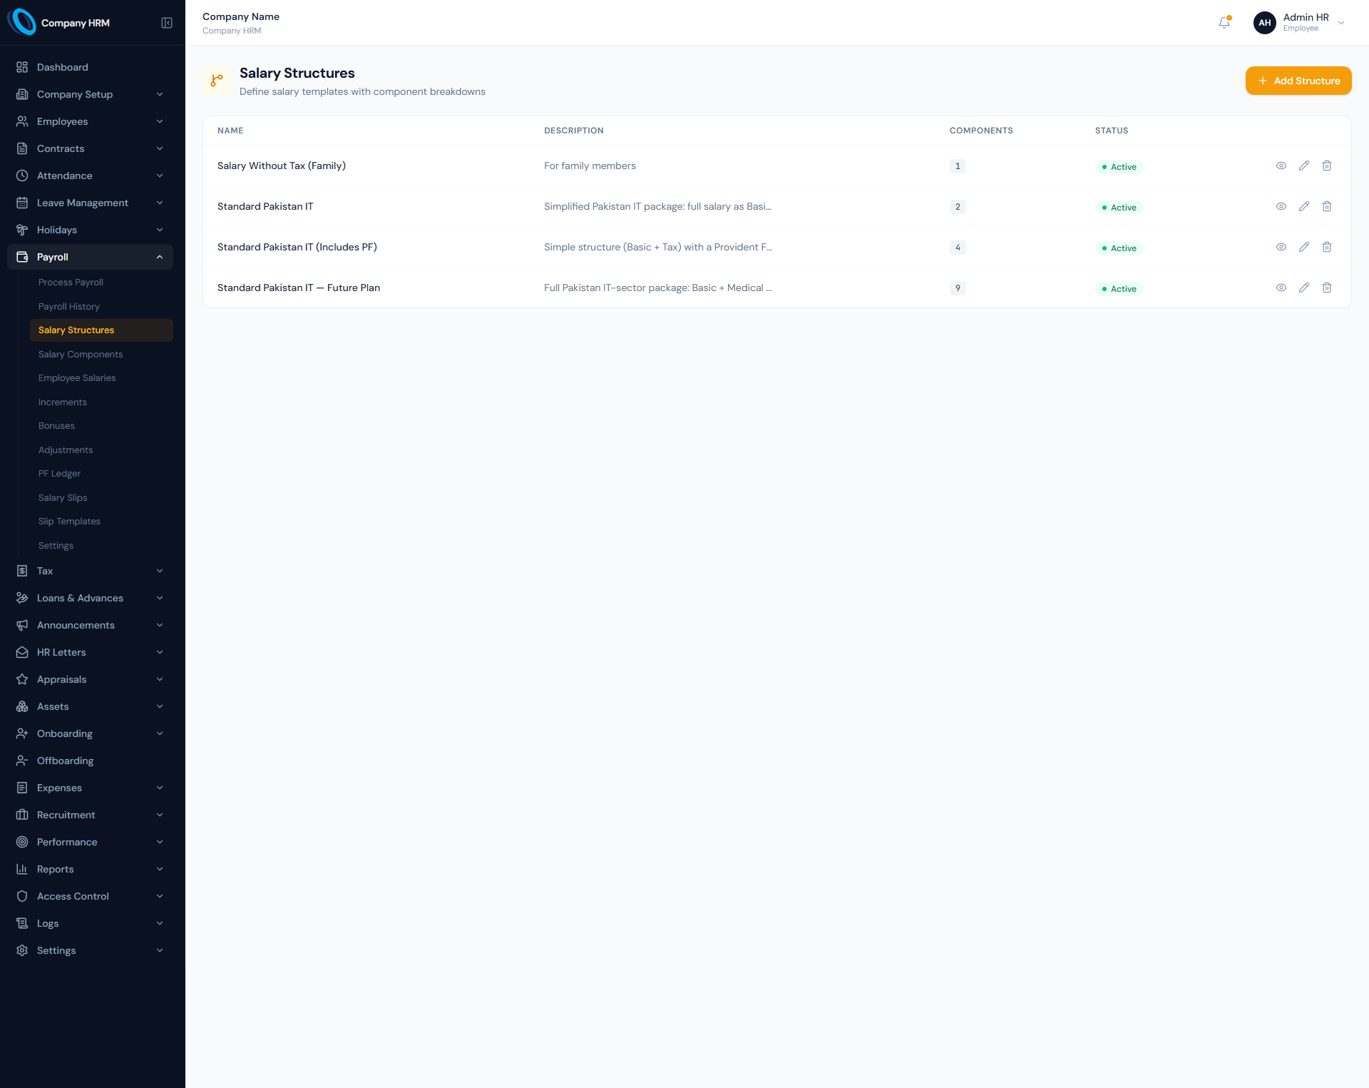The height and width of the screenshot is (1088, 1369).
Task: Open Payroll History submenu item
Action: 101,307
